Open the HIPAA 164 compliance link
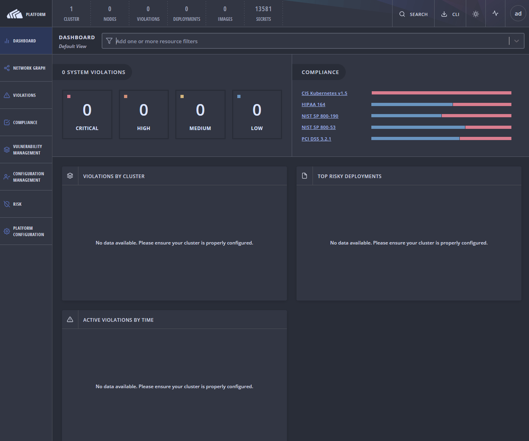This screenshot has width=529, height=441. [313, 104]
